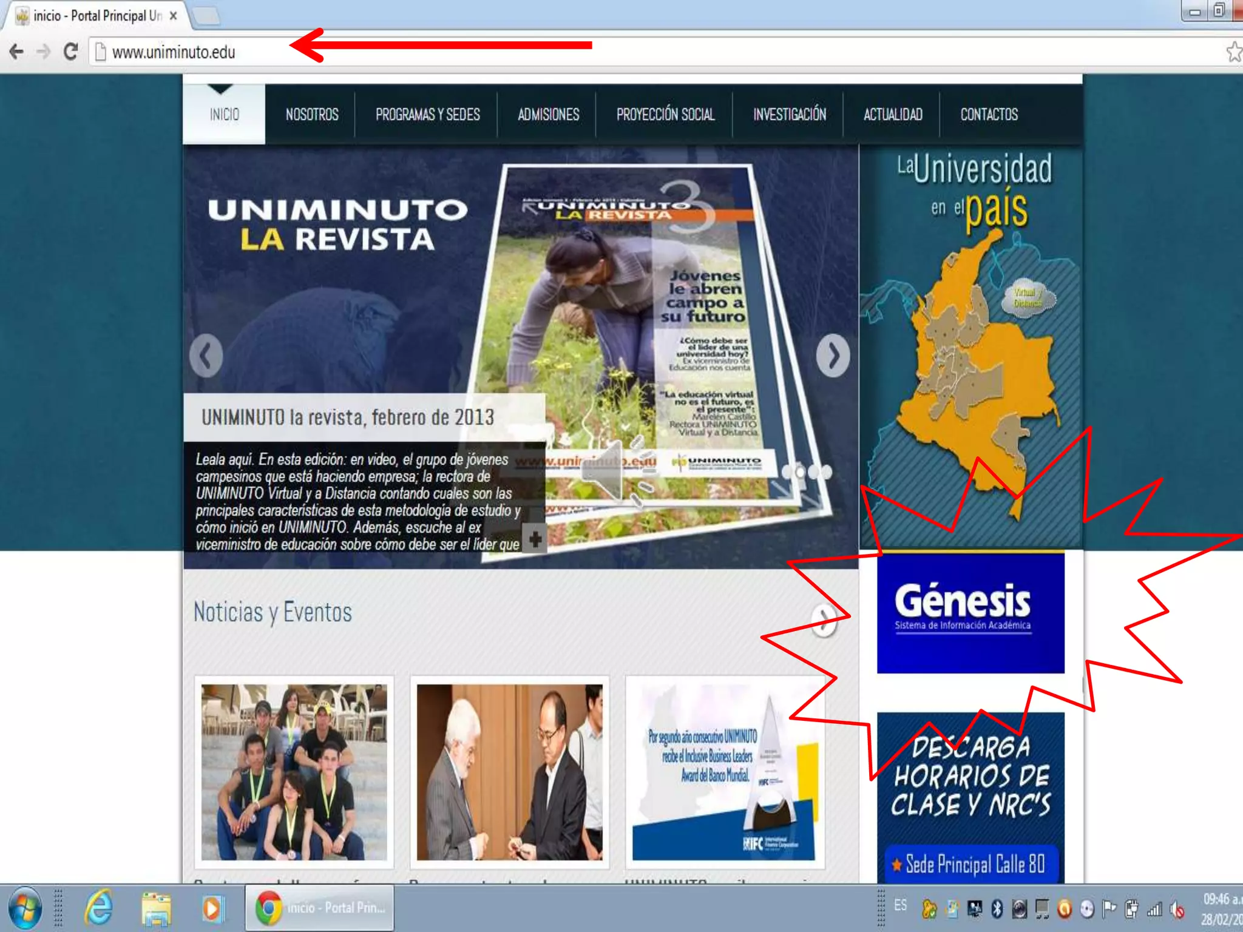Click the Windows Start orb
Screen dimensions: 1243x932
[x=24, y=908]
